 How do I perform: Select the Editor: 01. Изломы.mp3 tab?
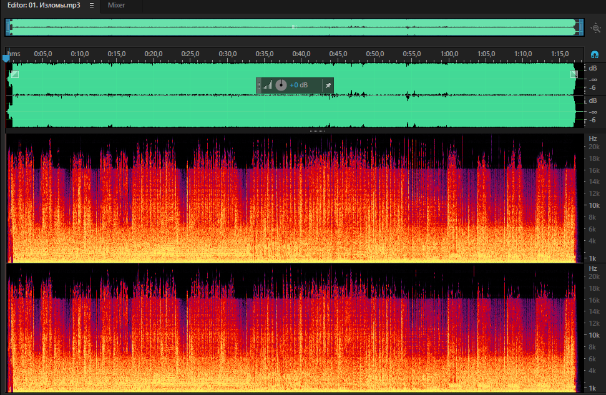tap(44, 6)
